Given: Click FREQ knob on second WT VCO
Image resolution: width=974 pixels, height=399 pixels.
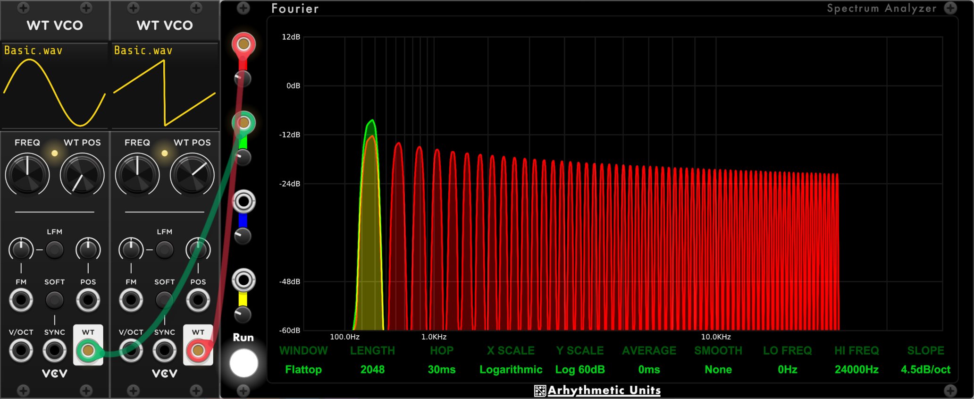Looking at the screenshot, I should pyautogui.click(x=137, y=175).
